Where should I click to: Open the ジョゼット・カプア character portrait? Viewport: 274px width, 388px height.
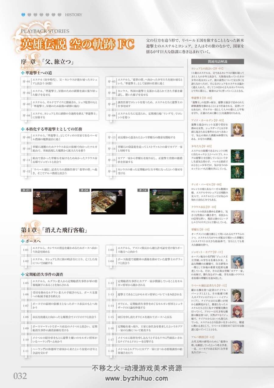pyautogui.click(x=237, y=262)
